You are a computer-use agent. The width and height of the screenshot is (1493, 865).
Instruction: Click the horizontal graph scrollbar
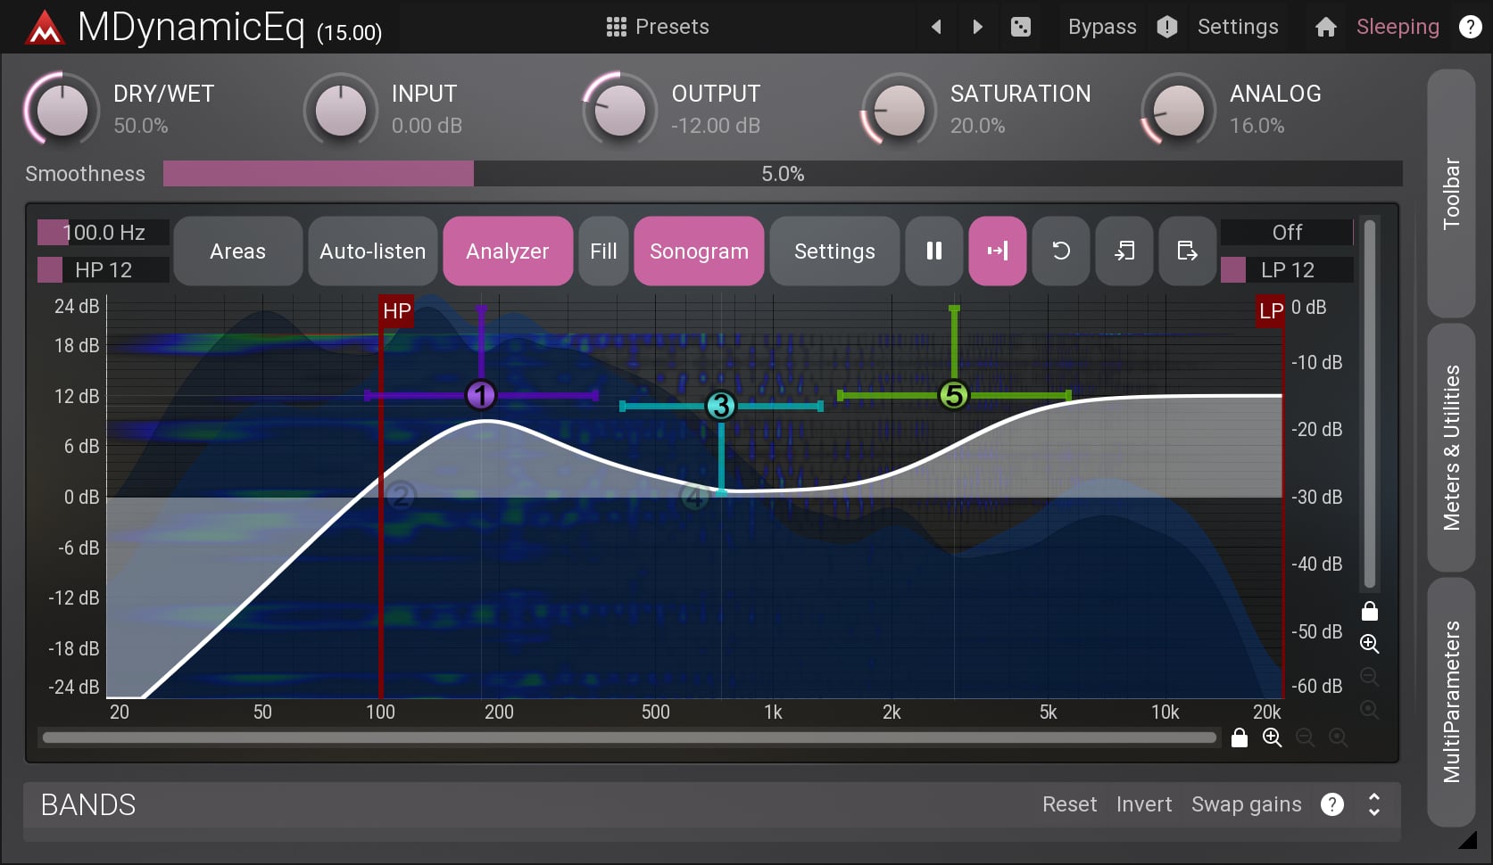629,737
